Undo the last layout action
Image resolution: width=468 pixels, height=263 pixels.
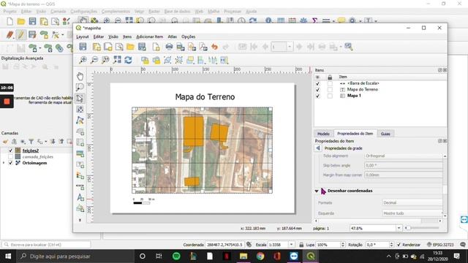coord(214,47)
